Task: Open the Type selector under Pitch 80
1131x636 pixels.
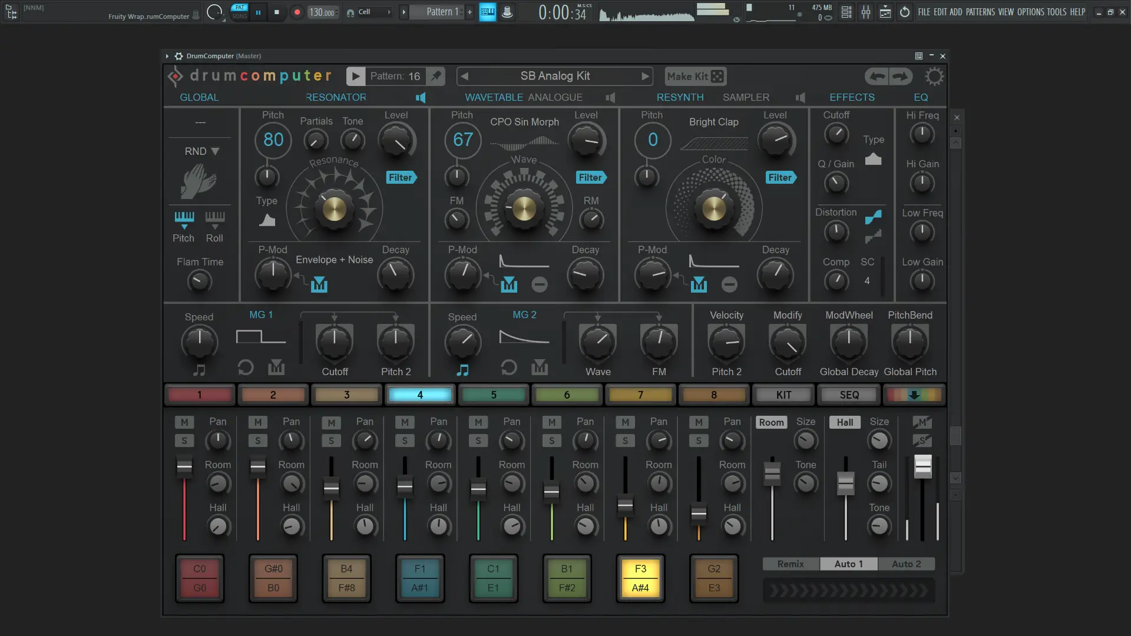Action: (267, 220)
